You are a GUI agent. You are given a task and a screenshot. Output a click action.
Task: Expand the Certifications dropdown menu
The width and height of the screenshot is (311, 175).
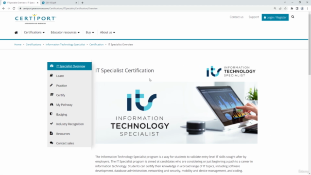[x=34, y=33]
